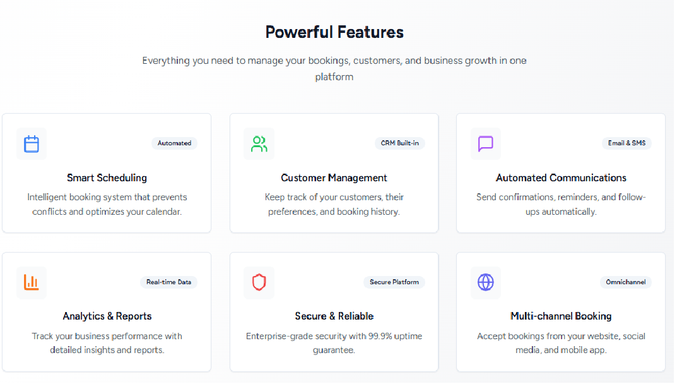Click the Automated Communications title

(x=561, y=178)
